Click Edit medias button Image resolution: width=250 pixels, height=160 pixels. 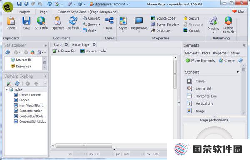(x=65, y=51)
